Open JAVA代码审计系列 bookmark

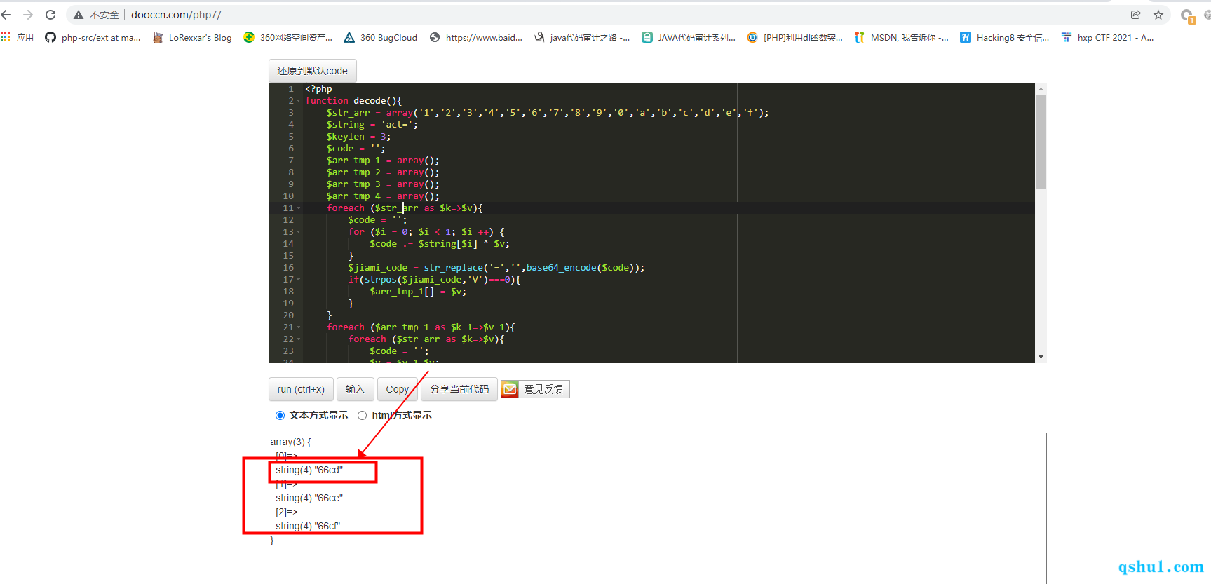click(689, 38)
